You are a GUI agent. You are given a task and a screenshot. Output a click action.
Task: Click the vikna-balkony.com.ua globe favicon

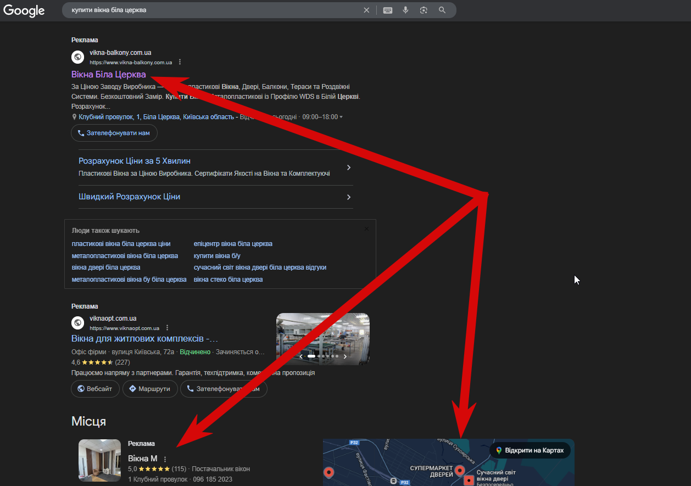(x=78, y=57)
